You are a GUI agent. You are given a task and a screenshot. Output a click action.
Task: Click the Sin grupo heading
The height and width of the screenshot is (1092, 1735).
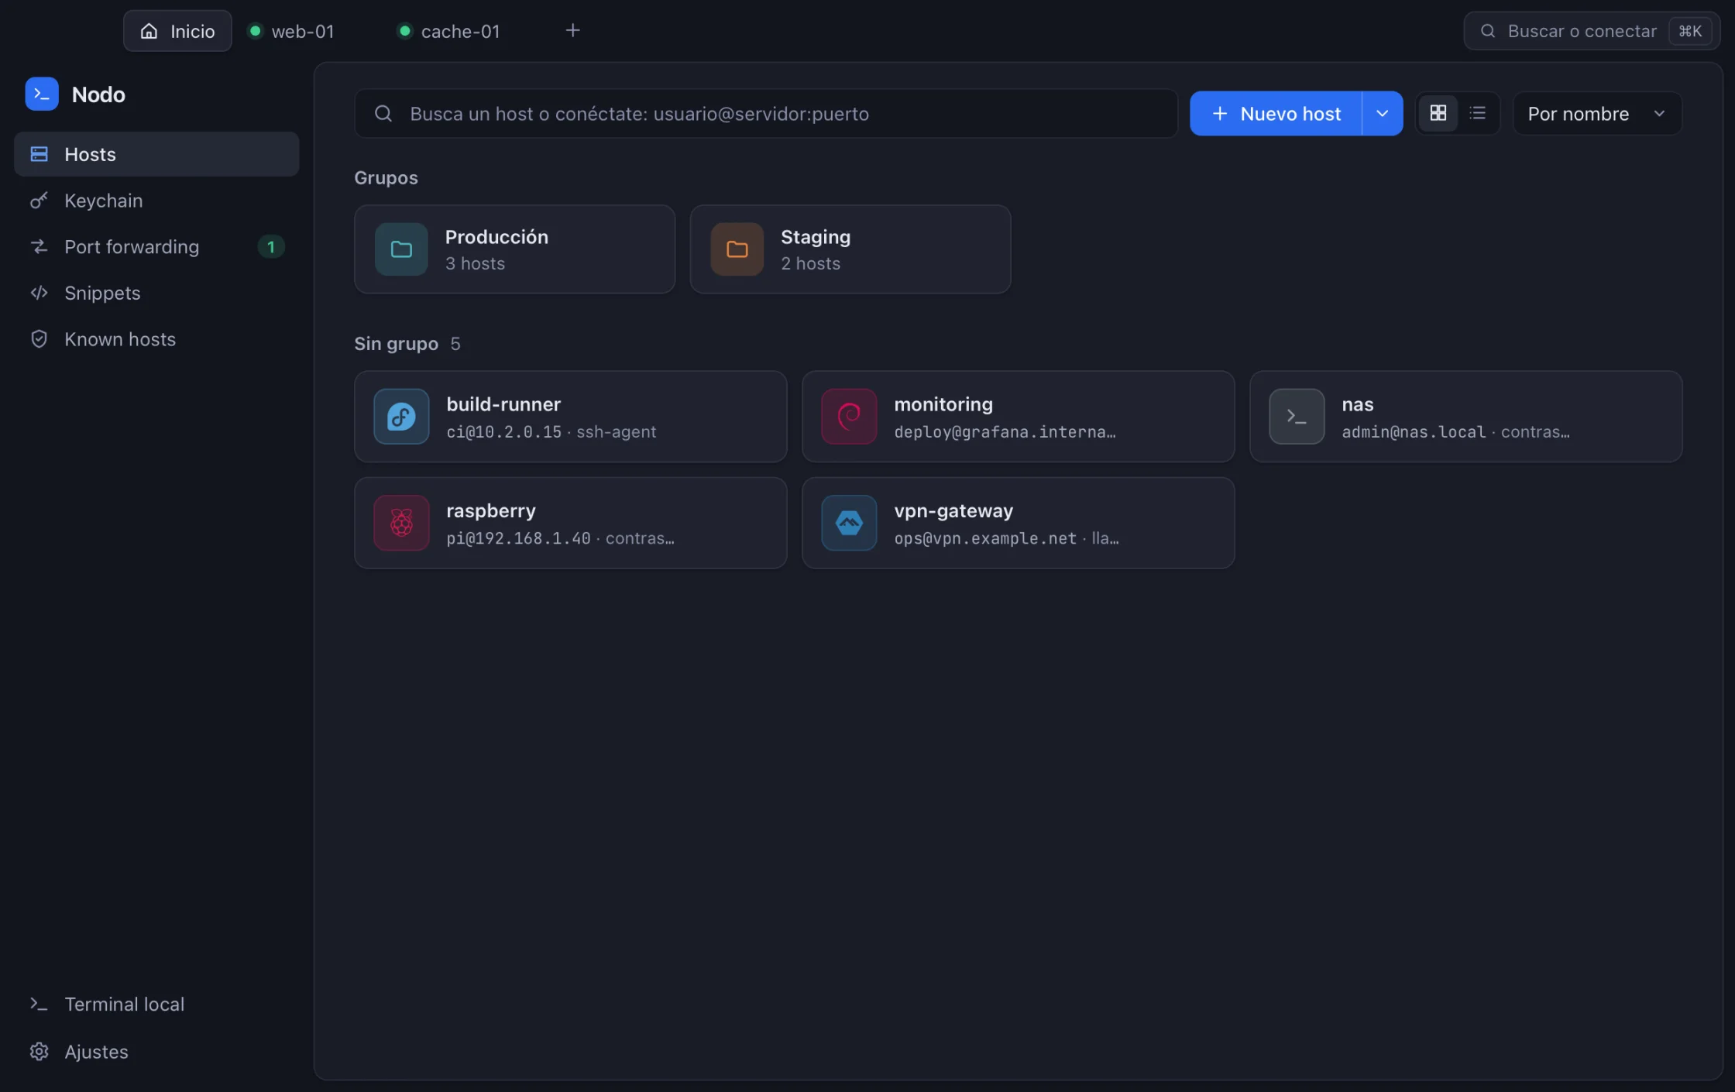click(x=396, y=343)
